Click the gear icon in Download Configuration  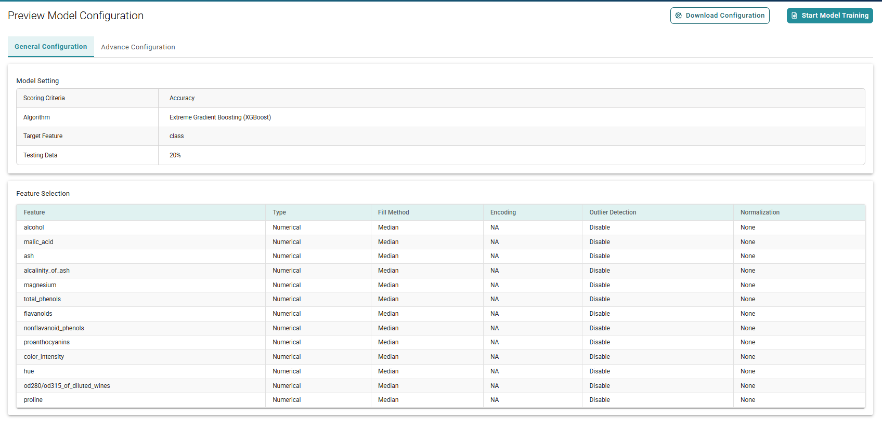click(x=678, y=16)
